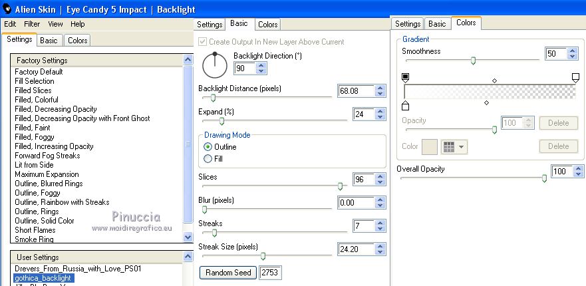Image resolution: width=586 pixels, height=286 pixels.
Task: Select Outline, Rainbow with Streaks preset
Action: [62, 202]
